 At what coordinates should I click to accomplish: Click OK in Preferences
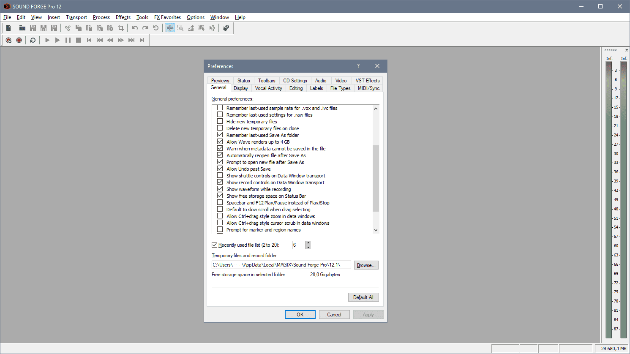tap(300, 315)
